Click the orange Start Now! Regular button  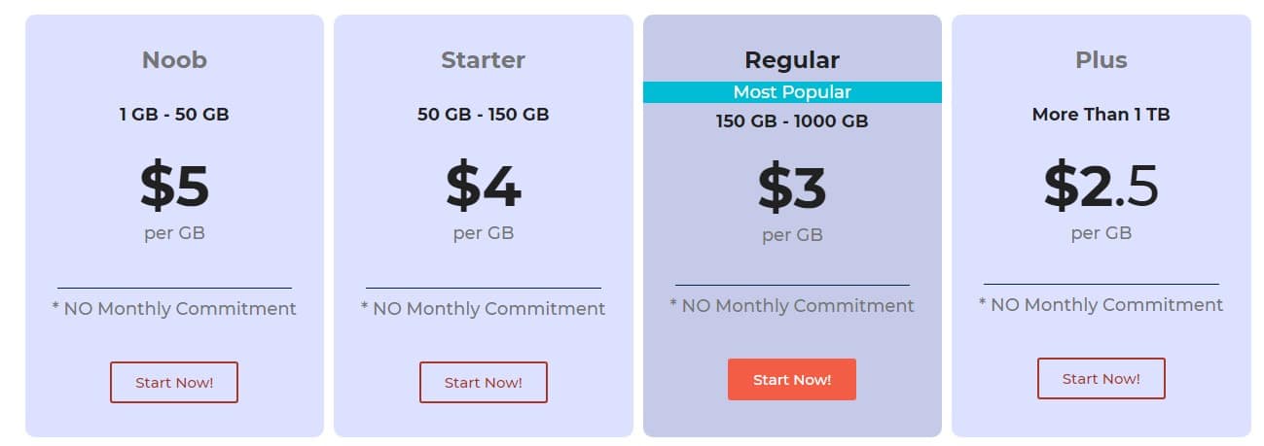(792, 379)
